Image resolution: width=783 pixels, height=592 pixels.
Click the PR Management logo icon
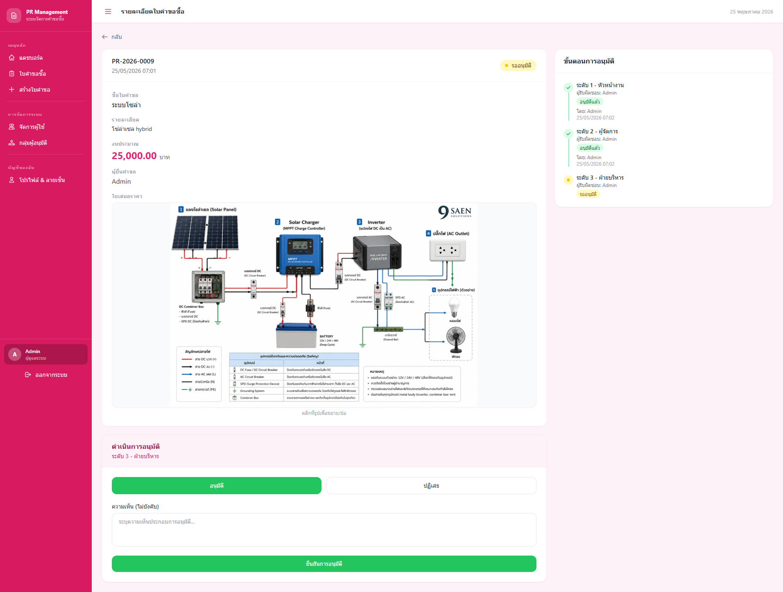tap(14, 16)
